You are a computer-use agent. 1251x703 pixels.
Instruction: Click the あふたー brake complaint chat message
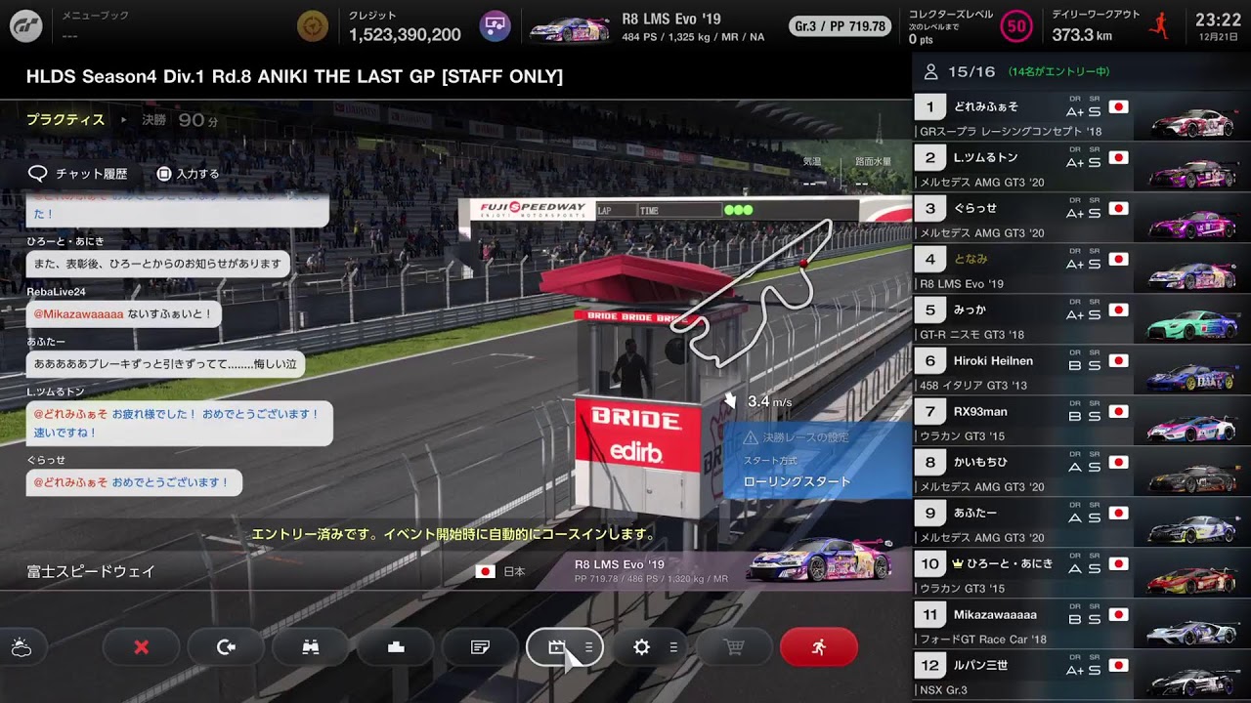[165, 364]
